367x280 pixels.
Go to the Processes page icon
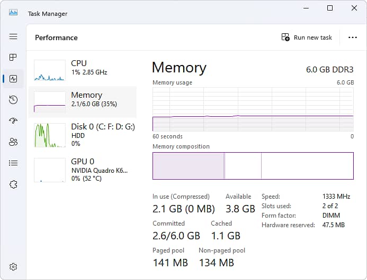coord(13,57)
